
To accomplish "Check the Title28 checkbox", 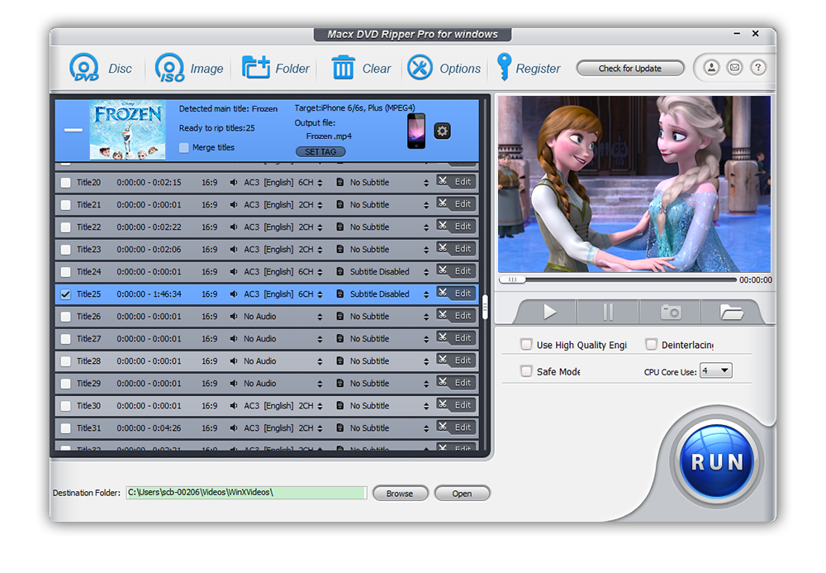I will pyautogui.click(x=65, y=361).
